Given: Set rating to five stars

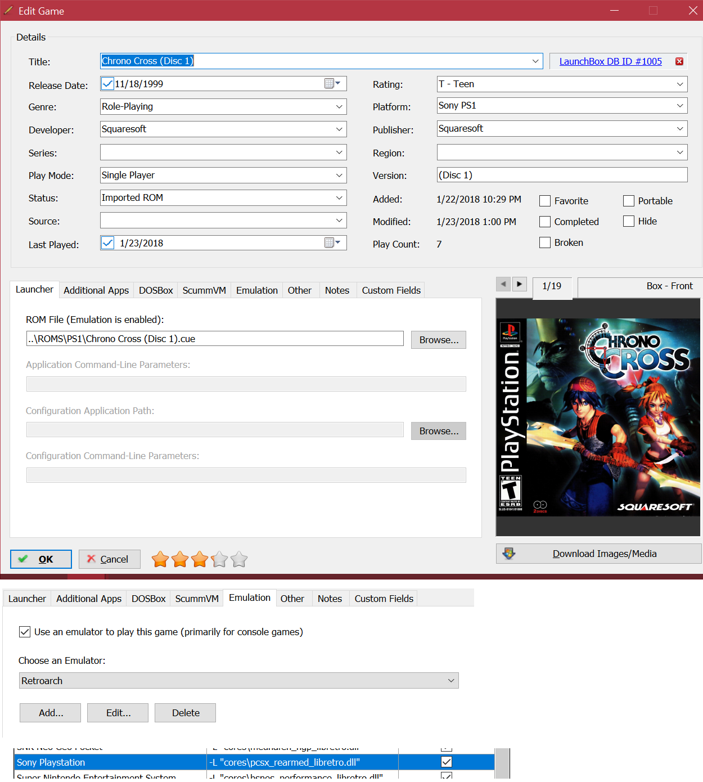Looking at the screenshot, I should (239, 559).
